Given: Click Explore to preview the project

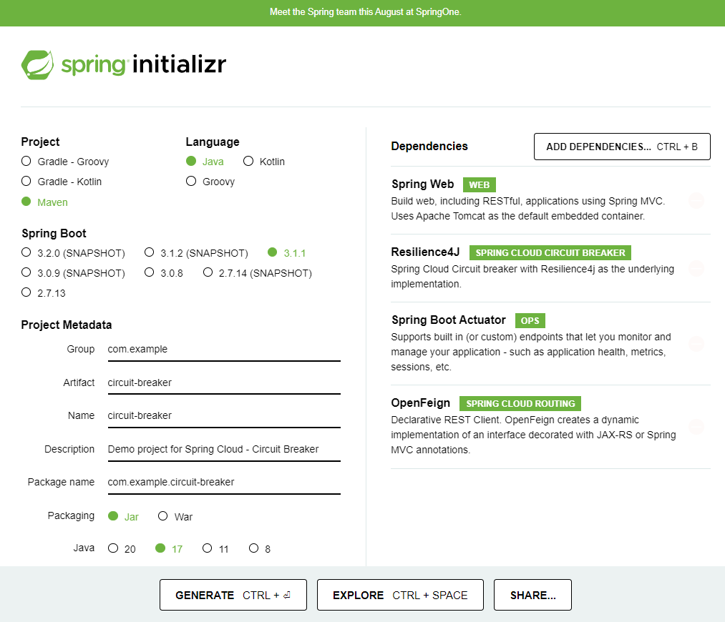Looking at the screenshot, I should point(400,596).
